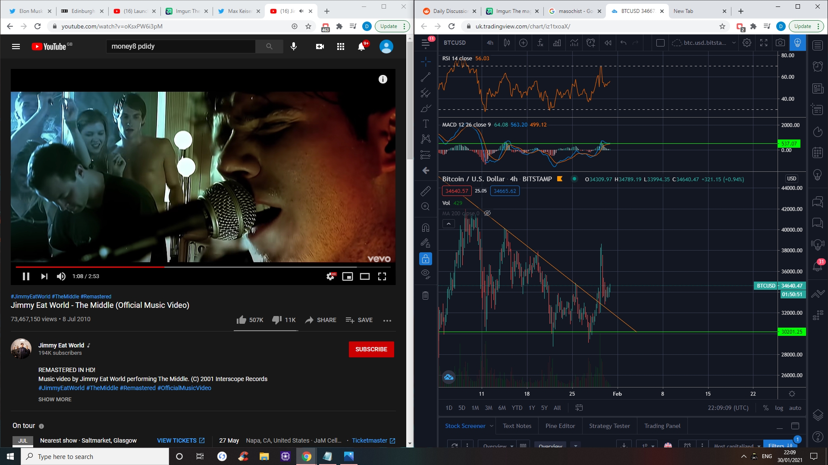The height and width of the screenshot is (465, 828).
Task: Publish idea lightbulb button
Action: [797, 43]
